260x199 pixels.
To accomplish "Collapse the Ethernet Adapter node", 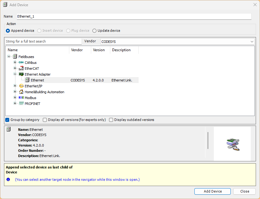I will pos(15,74).
